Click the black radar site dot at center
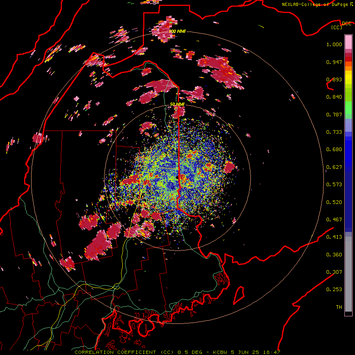This screenshot has height=355, width=355. pyautogui.click(x=177, y=177)
